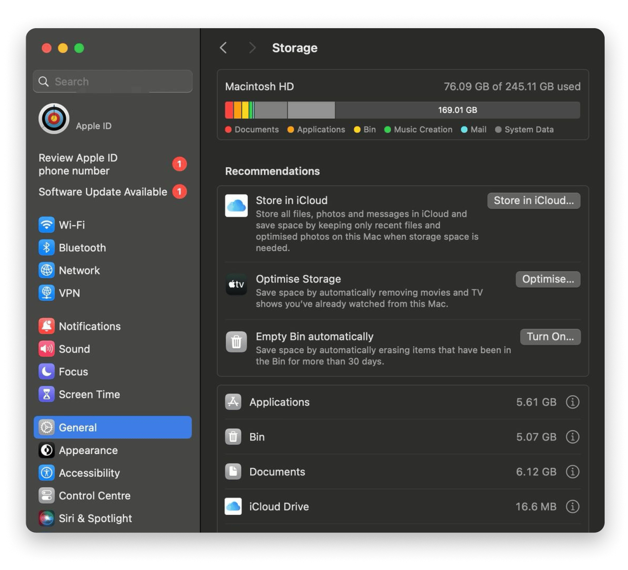Select General in the sidebar
Image resolution: width=628 pixels, height=570 pixels.
pos(112,427)
